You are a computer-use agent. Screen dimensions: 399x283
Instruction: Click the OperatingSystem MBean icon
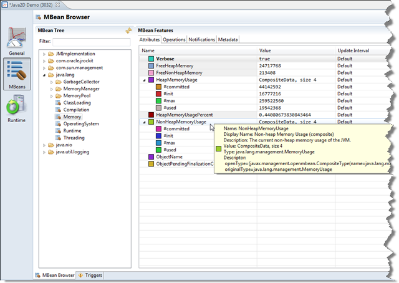pos(59,123)
